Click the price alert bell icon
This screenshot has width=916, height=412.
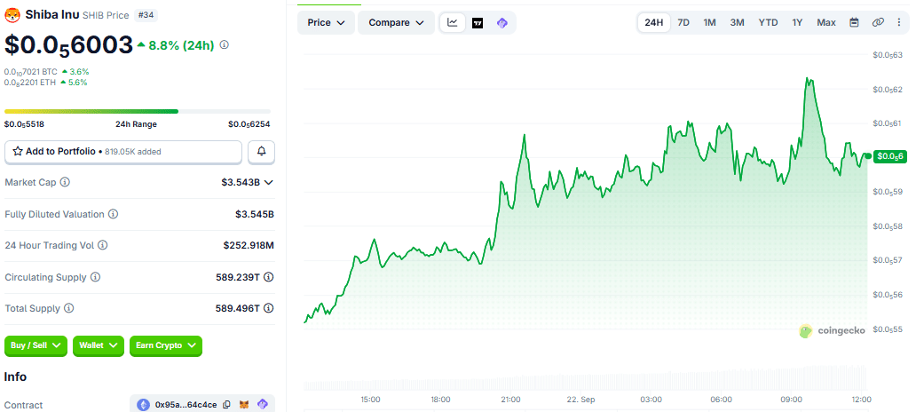coord(261,151)
